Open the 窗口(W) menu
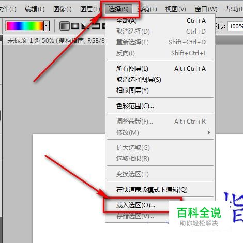243x243 pixels. tap(206, 9)
